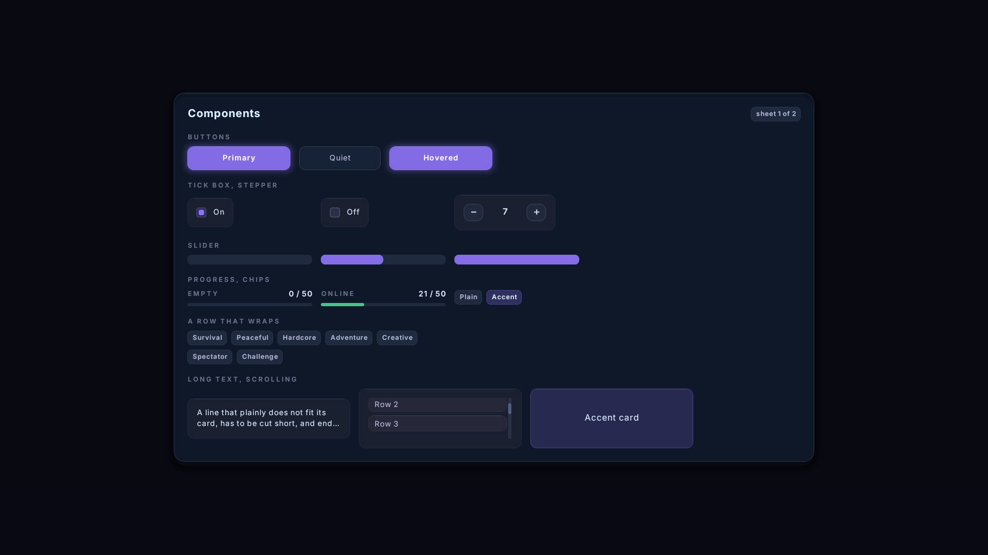The height and width of the screenshot is (555, 988).
Task: Click the half-filled slider
Action: click(x=383, y=260)
